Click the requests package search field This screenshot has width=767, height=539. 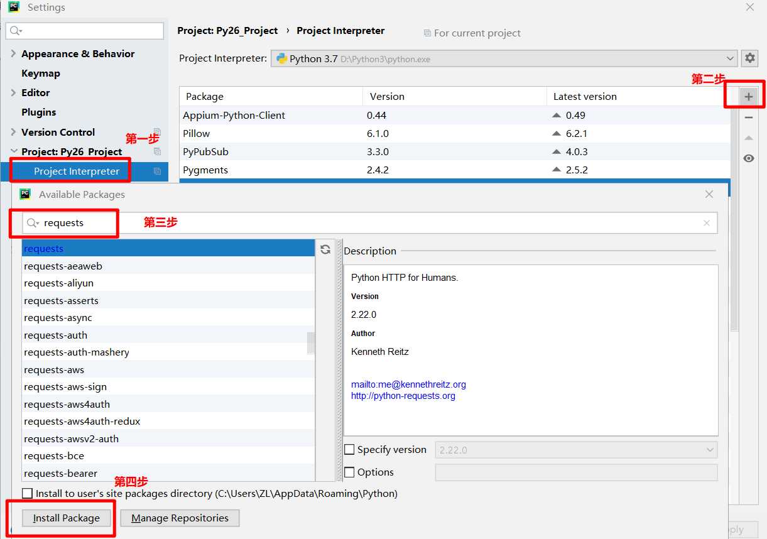[x=370, y=223]
